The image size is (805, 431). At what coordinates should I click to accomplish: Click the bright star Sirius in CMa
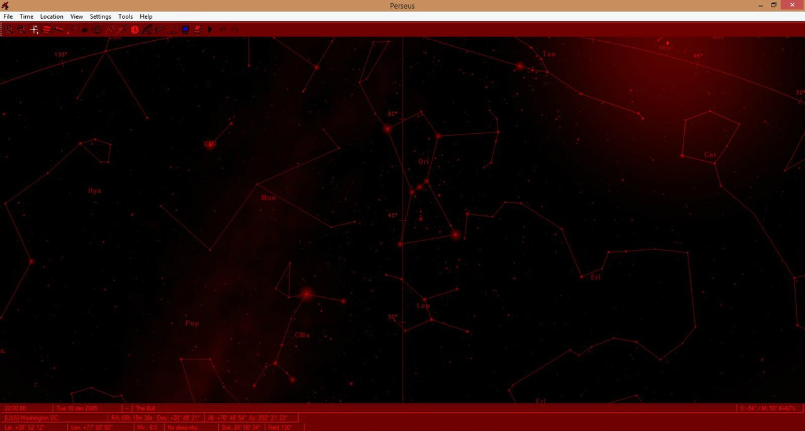306,293
